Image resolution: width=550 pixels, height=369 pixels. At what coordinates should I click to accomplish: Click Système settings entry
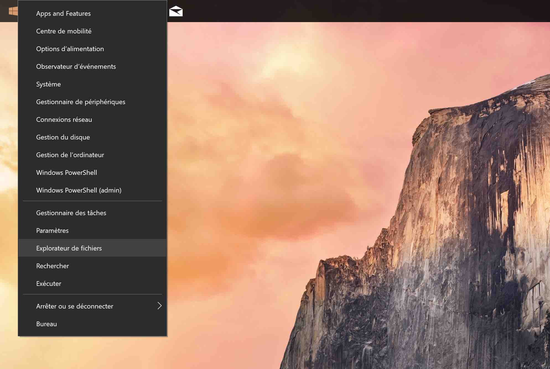(x=48, y=84)
